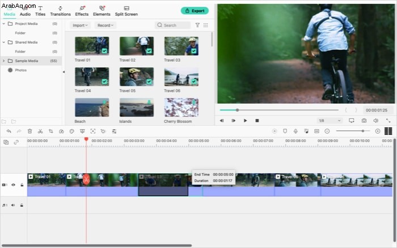Open the preview quality dropdown
The height and width of the screenshot is (248, 397).
pos(330,121)
